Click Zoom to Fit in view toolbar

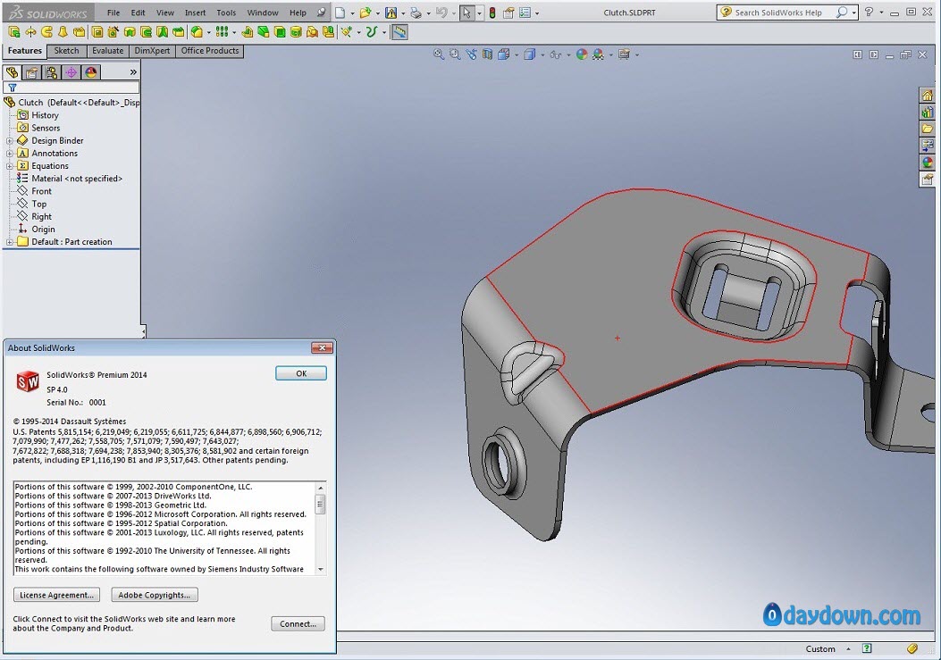[x=440, y=54]
